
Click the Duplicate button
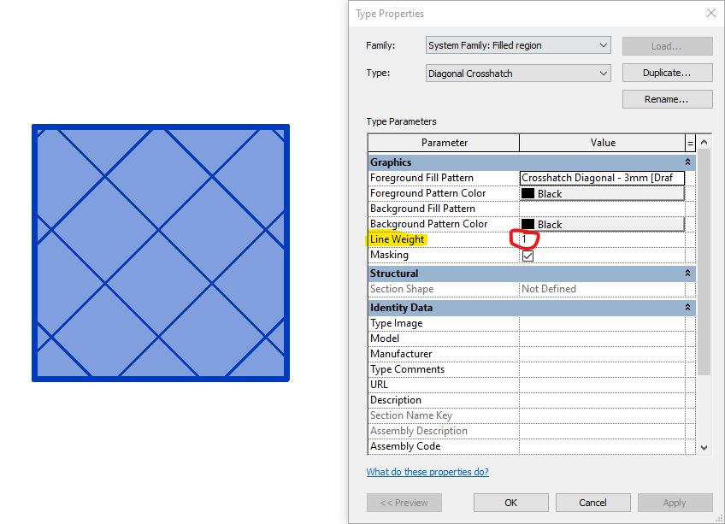667,73
